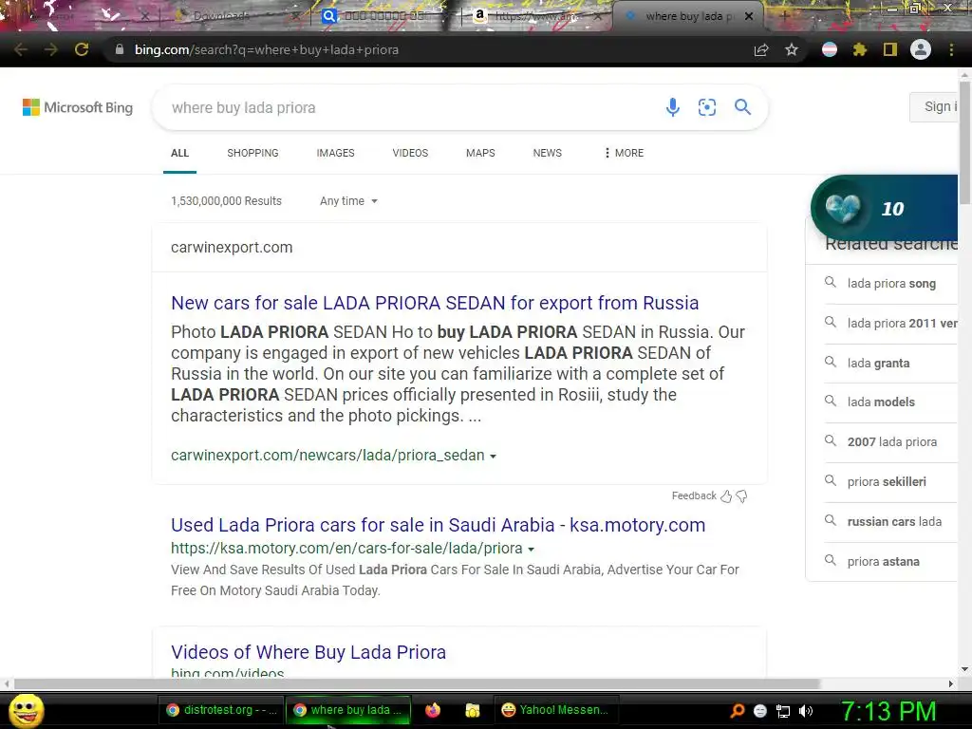Screen dimensions: 972x729
Task: Open distrotest.org taskbar window
Action: 220,710
